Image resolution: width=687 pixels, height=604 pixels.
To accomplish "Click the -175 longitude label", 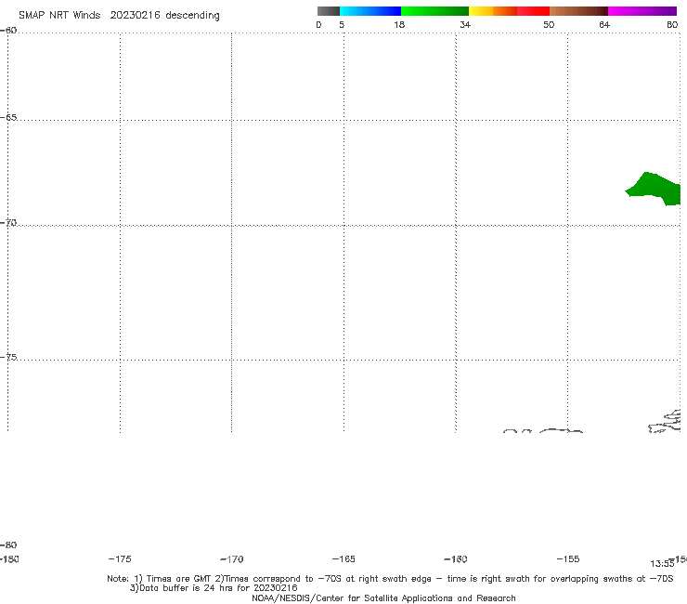I will (x=120, y=558).
